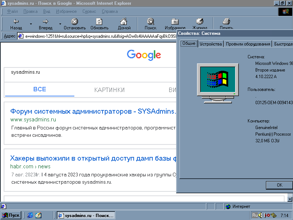The width and height of the screenshot is (293, 220).
Task: Click the PC card tray icon
Action: [x=273, y=215]
